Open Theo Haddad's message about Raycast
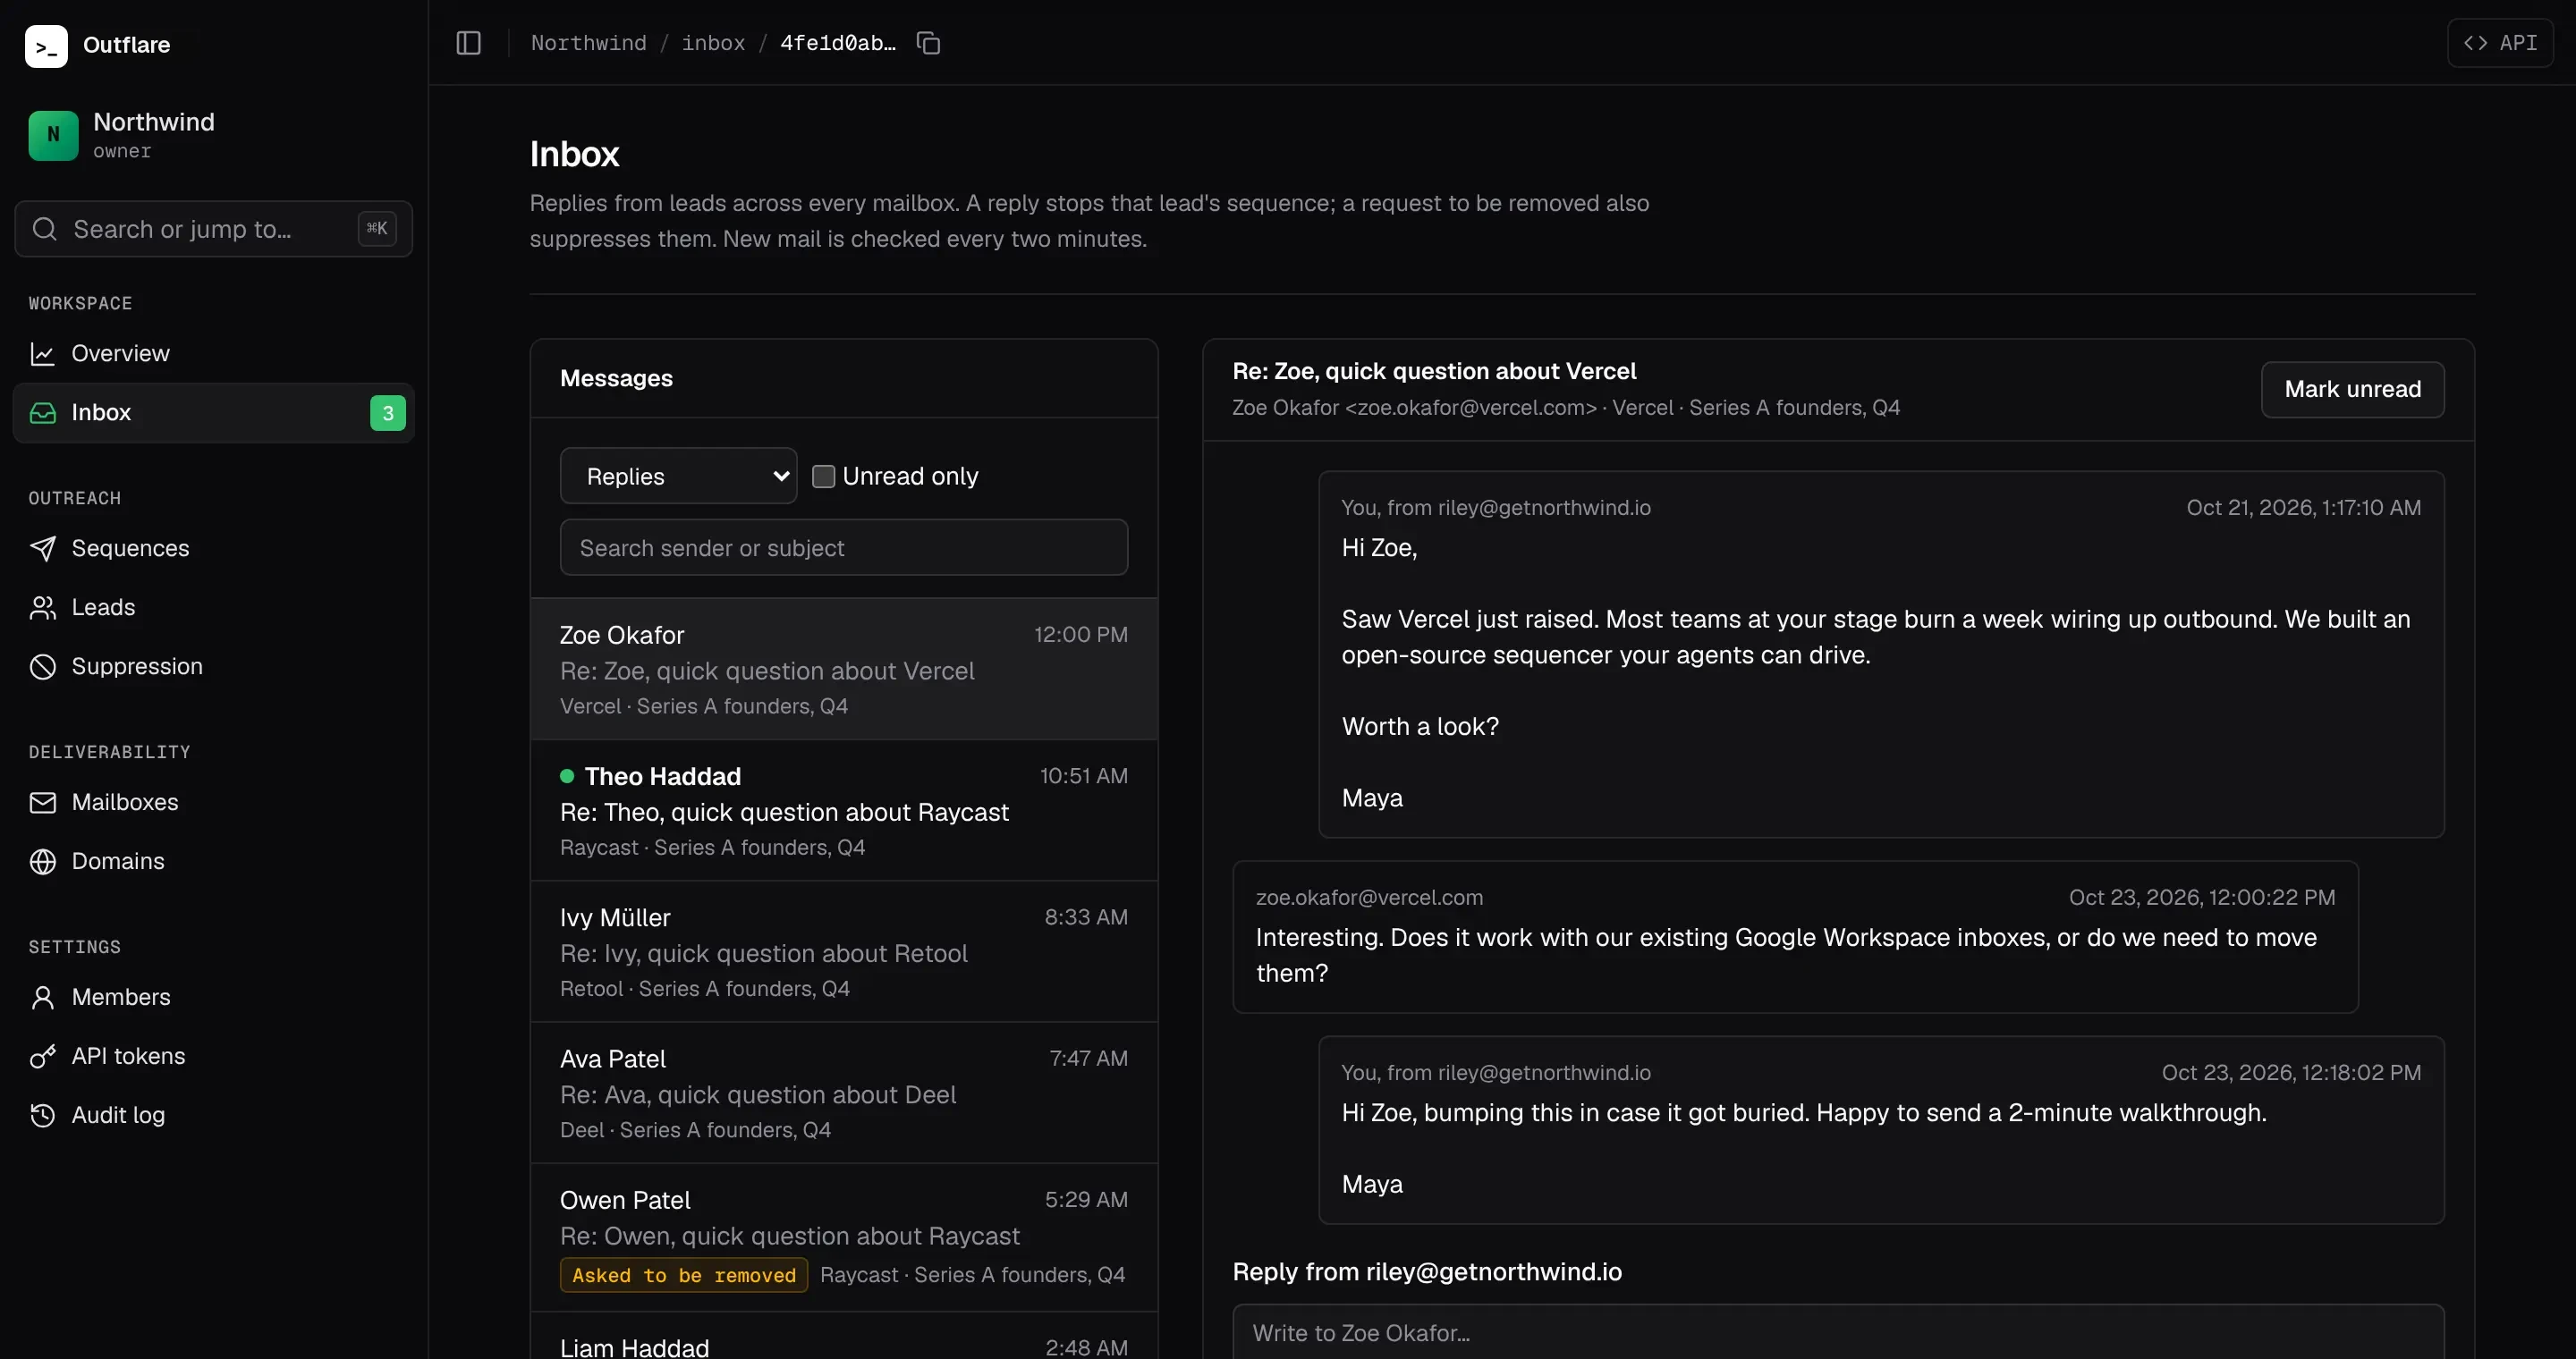This screenshot has height=1359, width=2576. click(844, 810)
